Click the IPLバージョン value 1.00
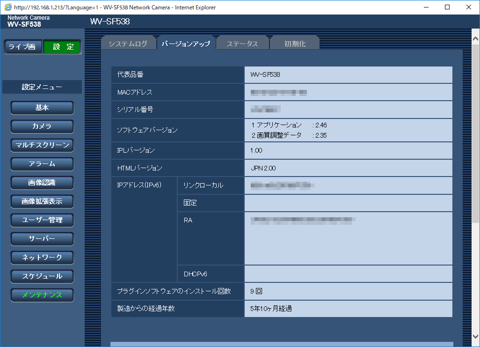Image resolution: width=480 pixels, height=347 pixels. click(x=256, y=150)
